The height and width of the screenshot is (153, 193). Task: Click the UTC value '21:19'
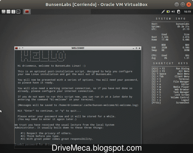(x=186, y=29)
